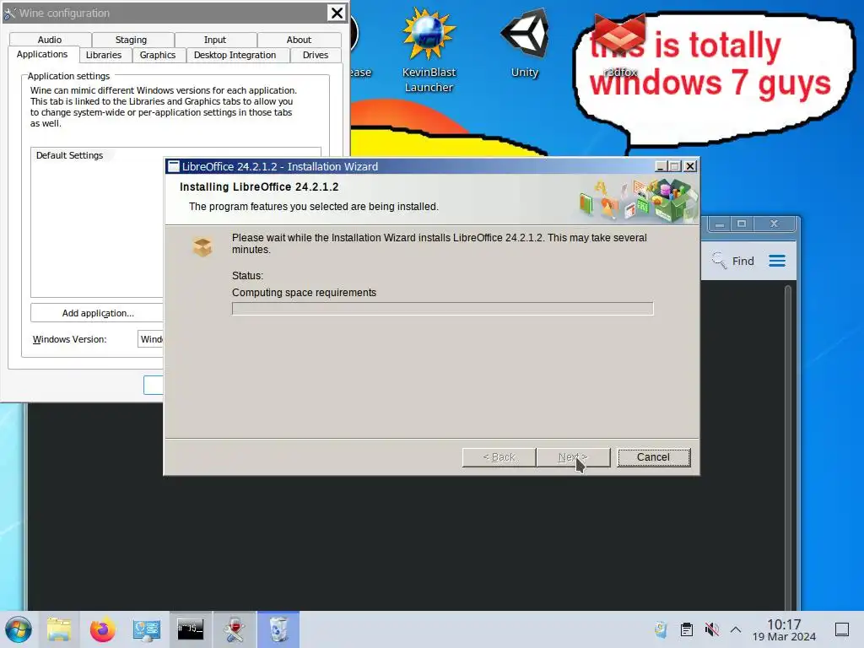Close the Wine configuration window
This screenshot has height=648, width=864.
337,13
